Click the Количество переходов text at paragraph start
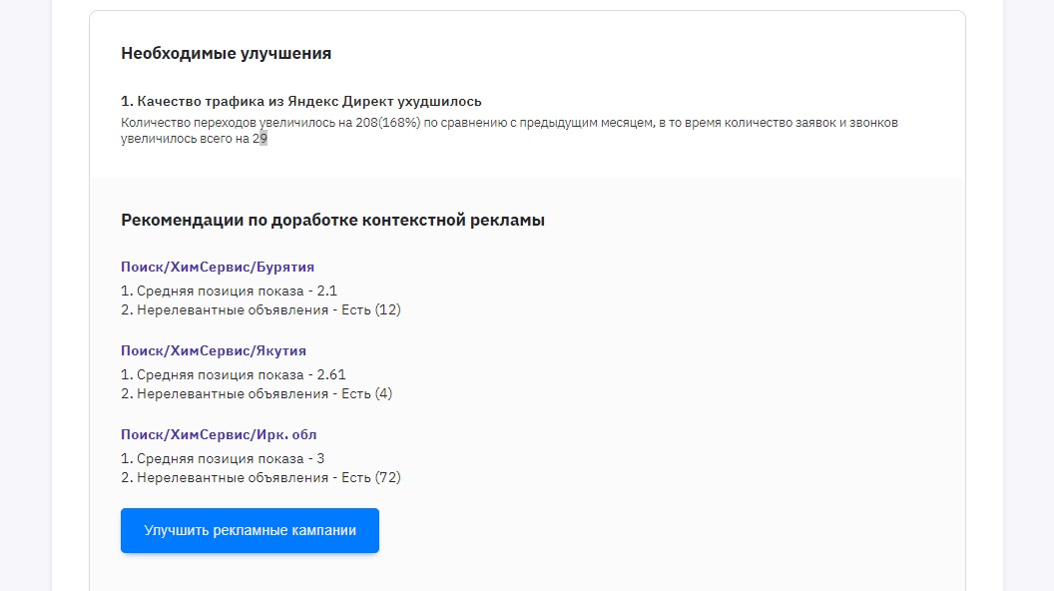The height and width of the screenshot is (591, 1054). tap(189, 123)
